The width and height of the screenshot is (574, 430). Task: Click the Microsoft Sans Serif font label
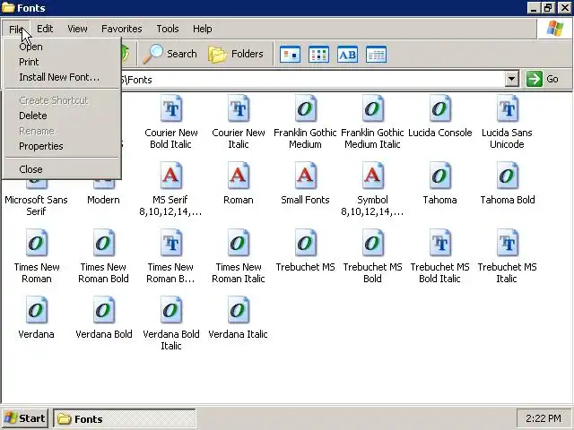coord(36,205)
